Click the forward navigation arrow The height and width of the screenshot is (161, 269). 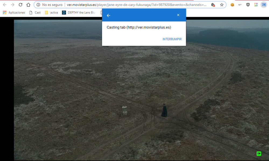[12, 5]
